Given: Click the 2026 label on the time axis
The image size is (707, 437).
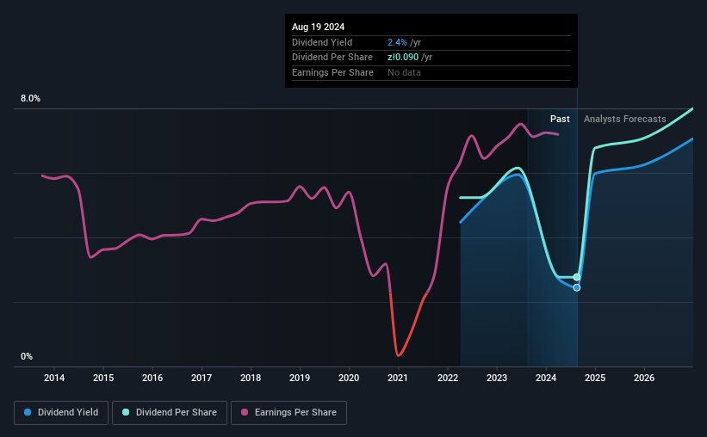Looking at the screenshot, I should [644, 378].
